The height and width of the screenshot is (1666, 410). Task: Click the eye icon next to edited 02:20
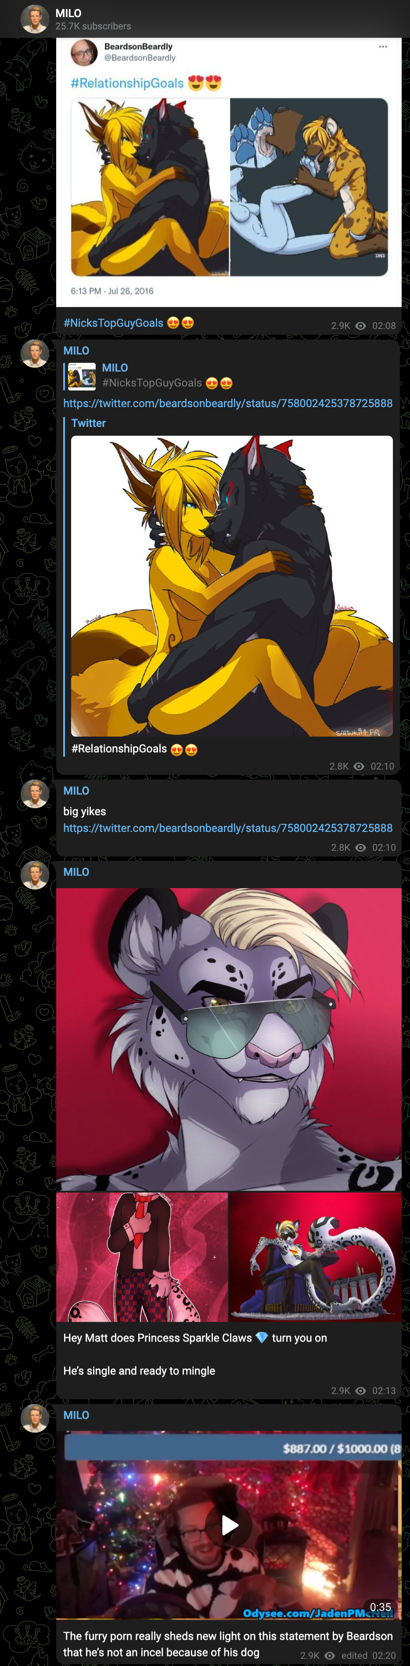point(330,1655)
